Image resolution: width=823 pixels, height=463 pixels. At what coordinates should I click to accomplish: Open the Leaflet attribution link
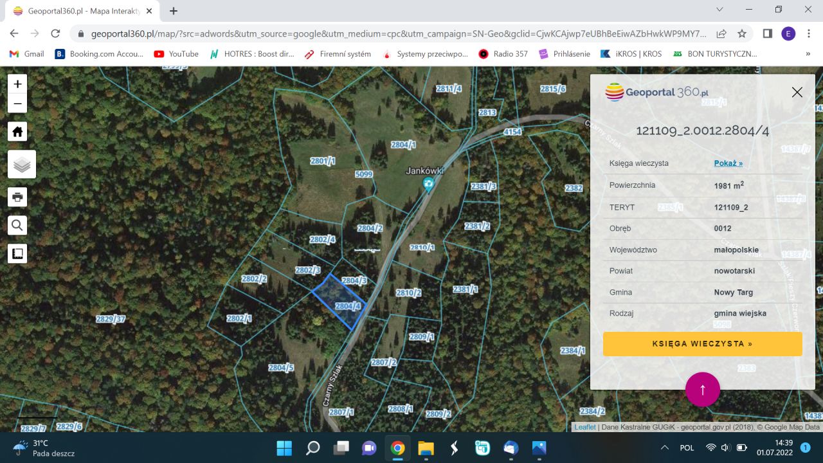click(585, 427)
